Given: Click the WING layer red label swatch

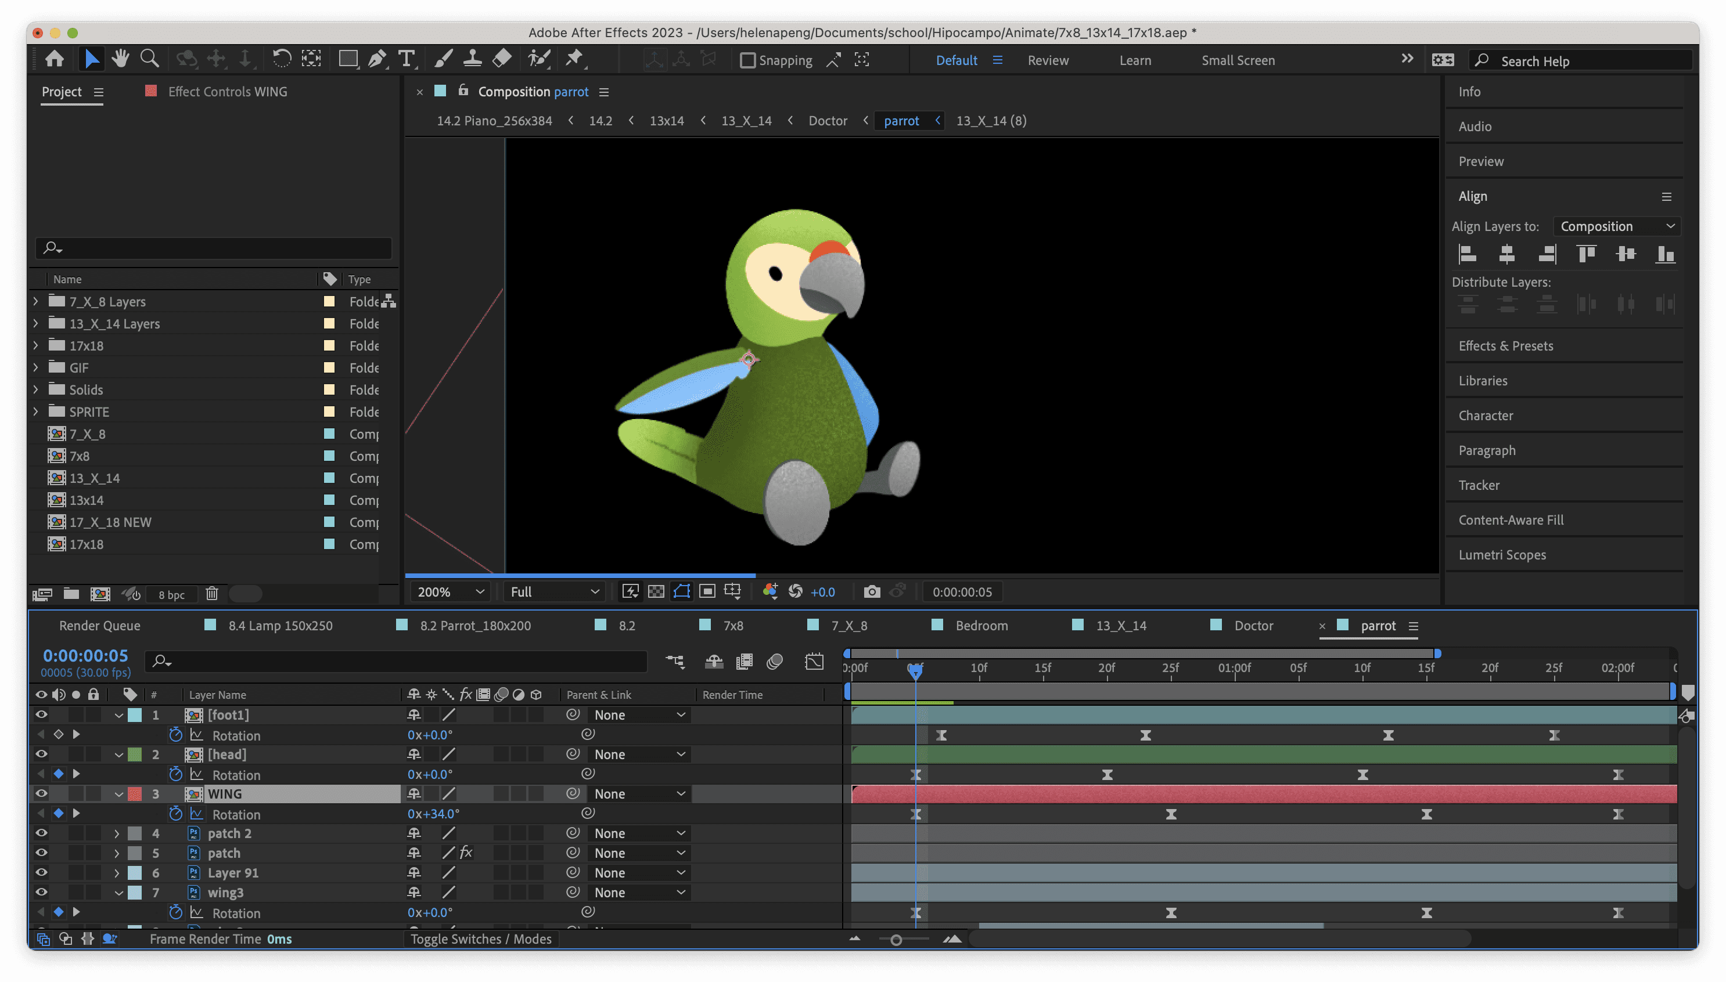Looking at the screenshot, I should coord(135,794).
